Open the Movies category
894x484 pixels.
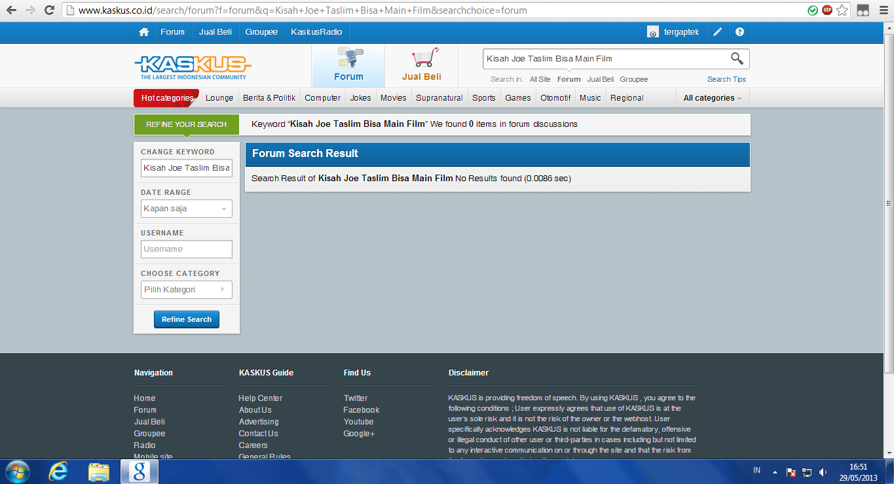pyautogui.click(x=394, y=98)
